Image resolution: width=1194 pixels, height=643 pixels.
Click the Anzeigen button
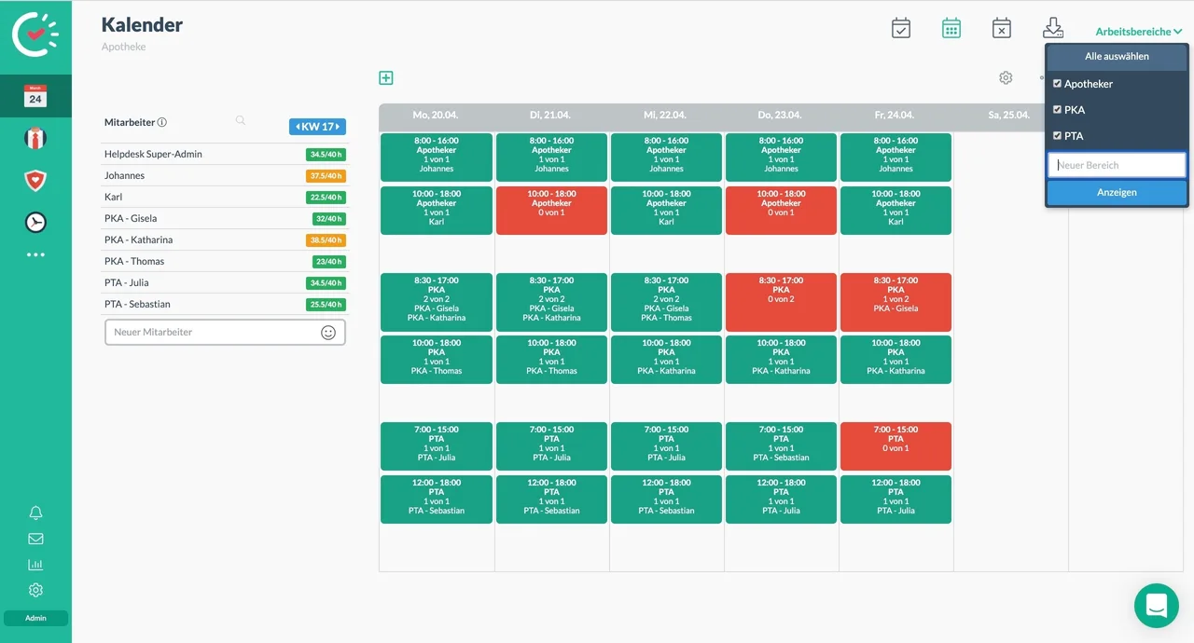[1117, 192]
